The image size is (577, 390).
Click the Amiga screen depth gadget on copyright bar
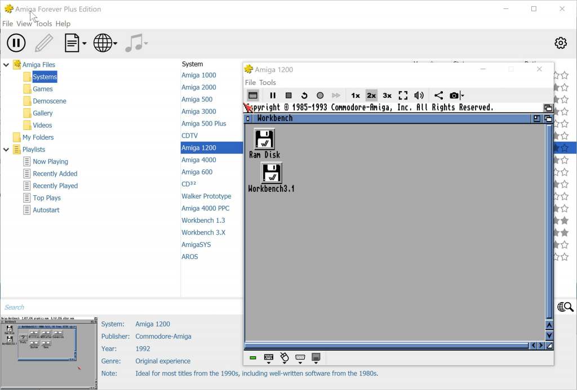coord(548,107)
